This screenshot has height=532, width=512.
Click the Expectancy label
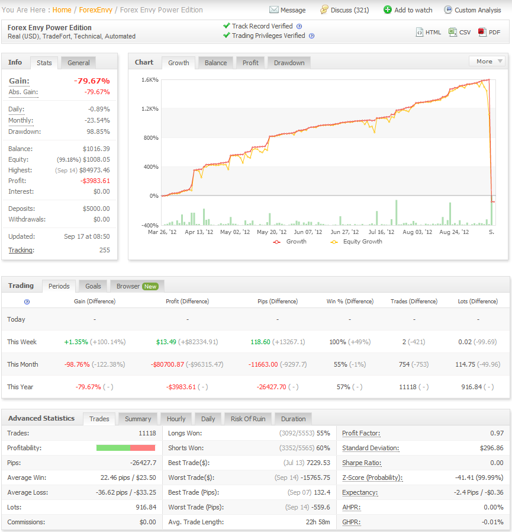(x=360, y=493)
